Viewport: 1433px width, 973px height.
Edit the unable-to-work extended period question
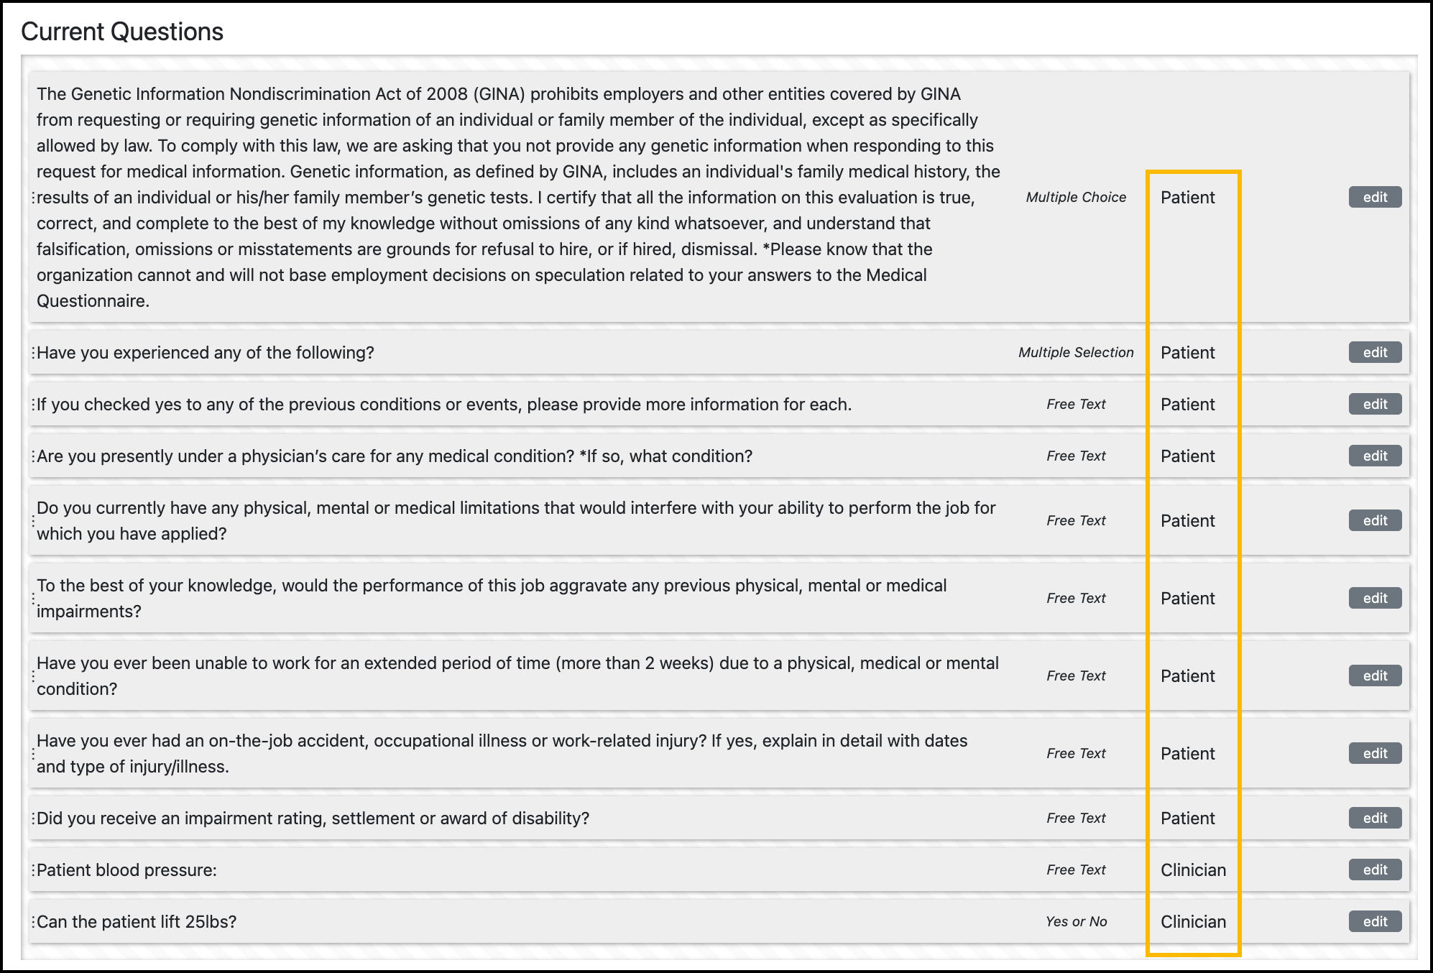coord(1375,675)
